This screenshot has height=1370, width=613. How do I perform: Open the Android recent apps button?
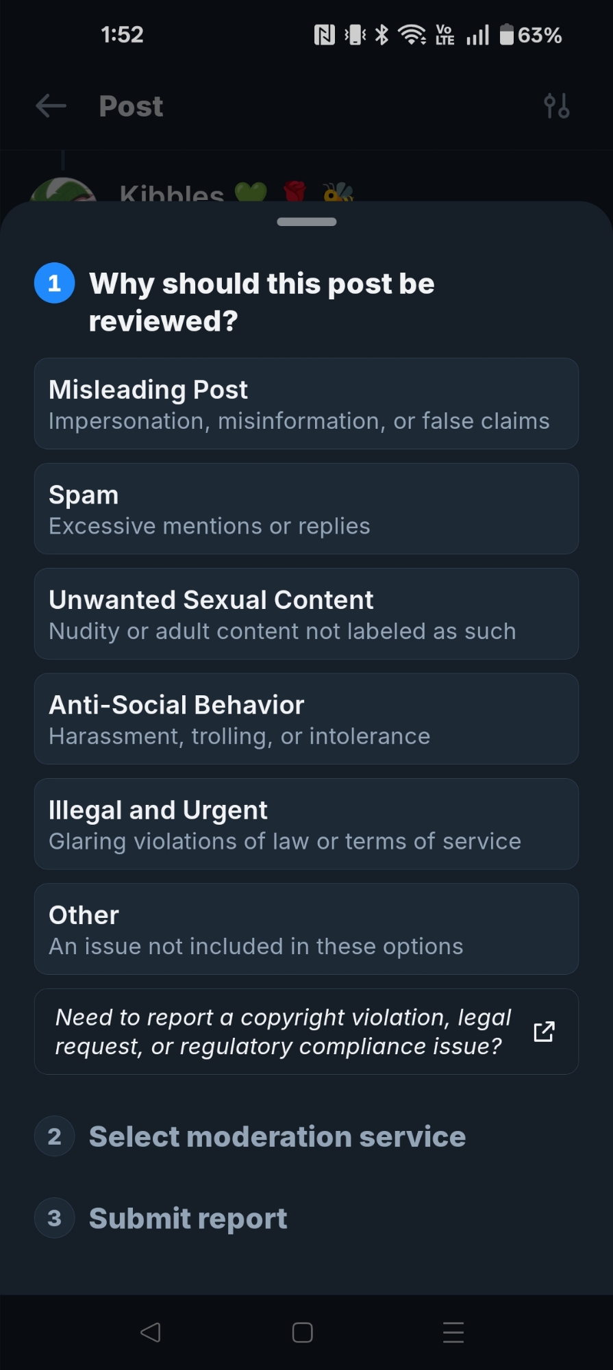coord(453,1332)
